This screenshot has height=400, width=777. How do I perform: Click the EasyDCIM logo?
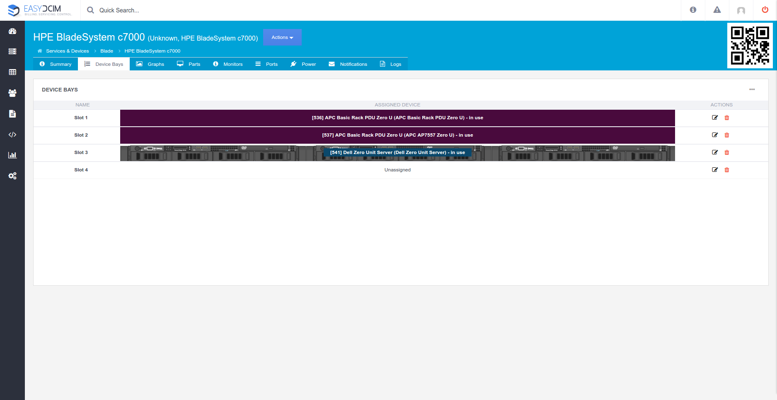tap(40, 10)
